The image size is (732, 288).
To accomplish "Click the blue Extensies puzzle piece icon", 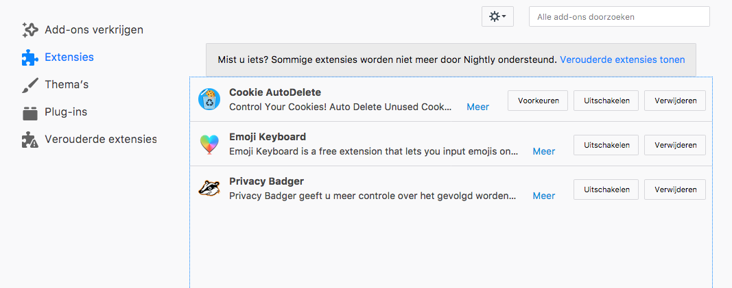I will [29, 57].
